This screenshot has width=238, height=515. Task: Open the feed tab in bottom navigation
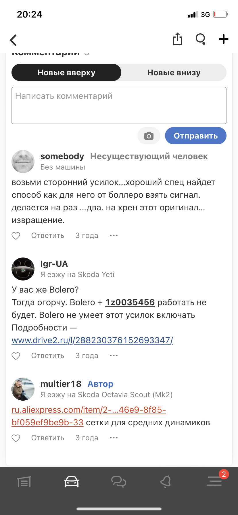[x=23, y=482]
